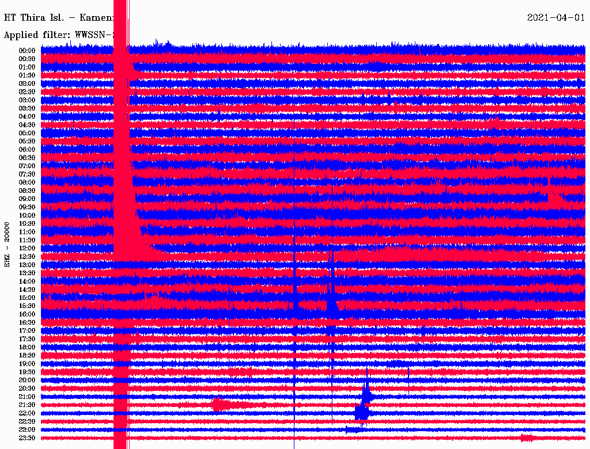
Task: Select the 13:00 time label
Action: (x=27, y=265)
